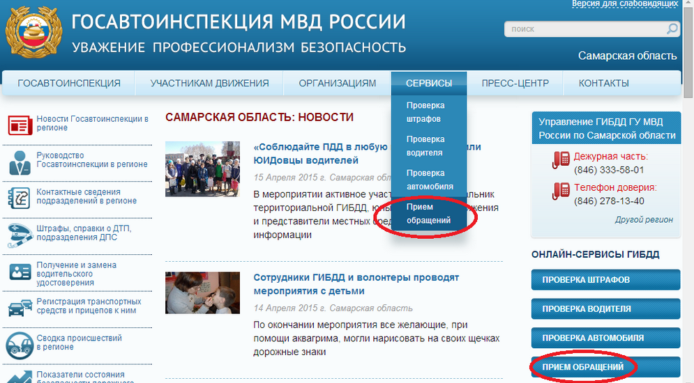Screen dimensions: 694x383
Task: Click the police cap fines icon
Action: point(19,234)
